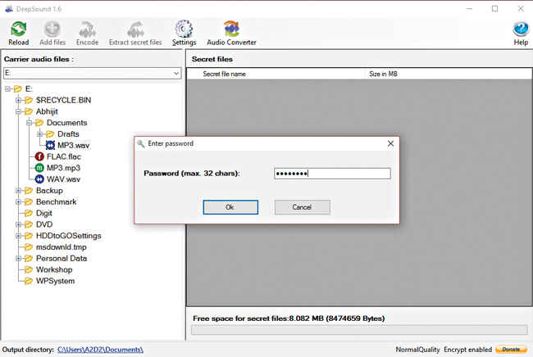Click the Reload toolbar icon
The height and width of the screenshot is (357, 533).
coord(18,29)
